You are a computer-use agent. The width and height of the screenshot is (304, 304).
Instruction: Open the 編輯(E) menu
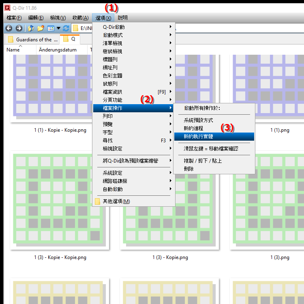(36, 18)
